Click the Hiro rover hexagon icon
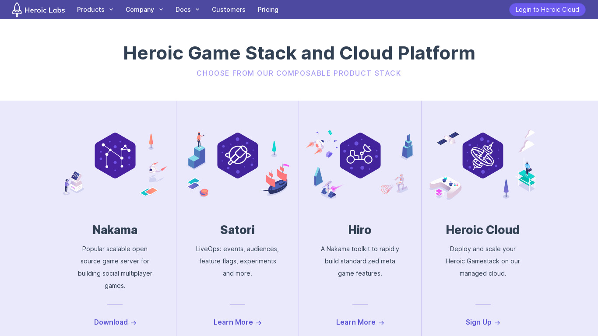 coord(360,155)
